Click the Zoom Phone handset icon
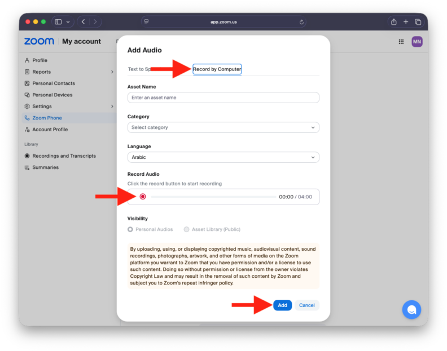Viewport: 447px width, 351px height. [27, 118]
